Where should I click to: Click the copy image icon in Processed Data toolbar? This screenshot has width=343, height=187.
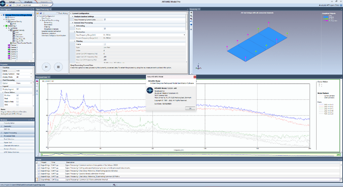(x=37, y=90)
